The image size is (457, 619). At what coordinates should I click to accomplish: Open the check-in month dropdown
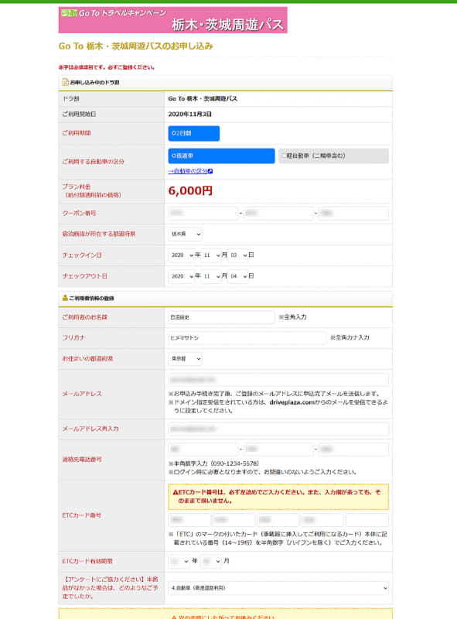coord(211,255)
